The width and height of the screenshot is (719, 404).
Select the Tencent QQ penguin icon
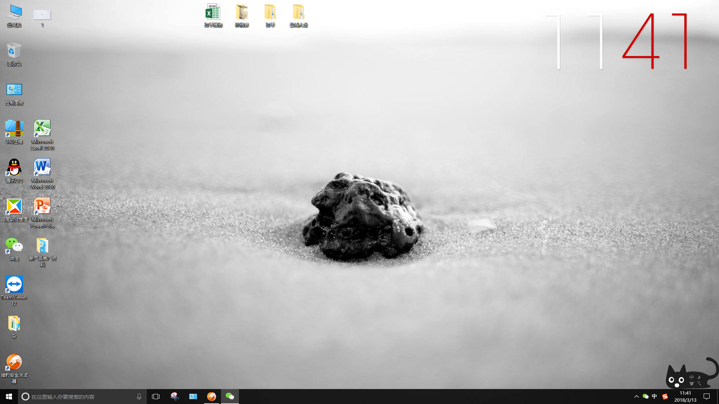tap(14, 168)
